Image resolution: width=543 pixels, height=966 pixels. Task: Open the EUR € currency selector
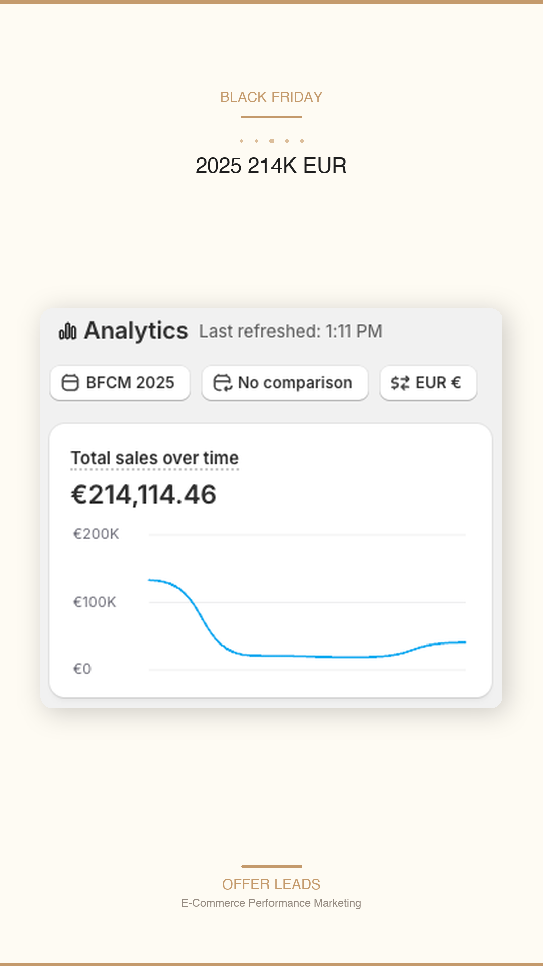(x=428, y=383)
